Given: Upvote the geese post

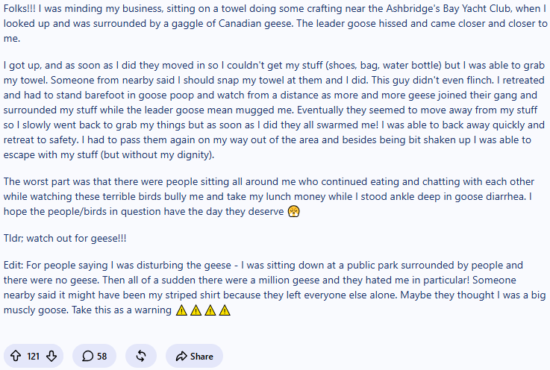Looking at the screenshot, I should (x=16, y=356).
